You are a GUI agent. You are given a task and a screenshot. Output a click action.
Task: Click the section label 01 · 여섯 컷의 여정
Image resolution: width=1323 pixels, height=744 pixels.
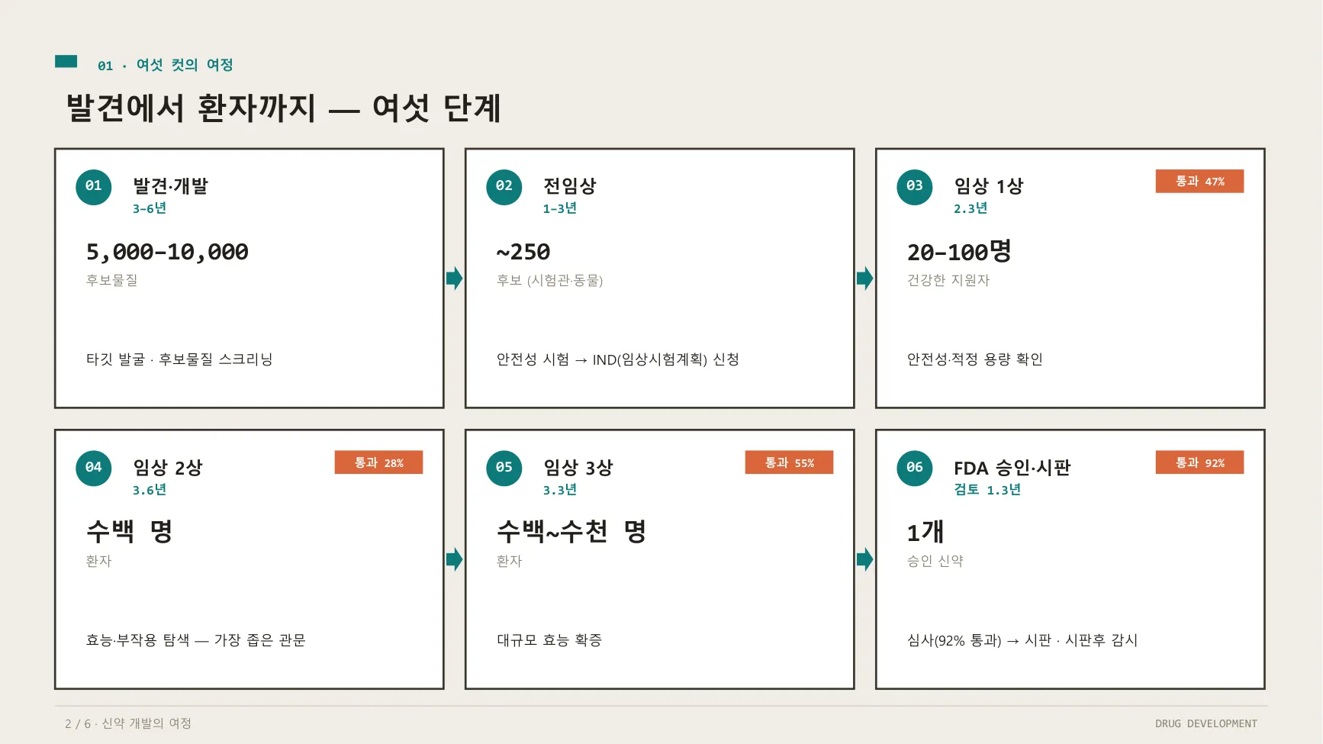point(165,66)
